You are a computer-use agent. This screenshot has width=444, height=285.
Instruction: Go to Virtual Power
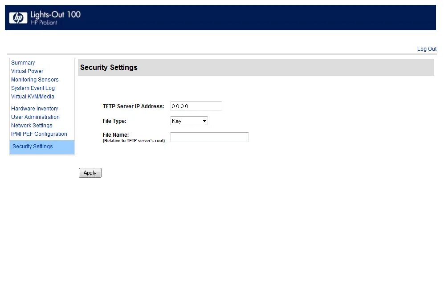[27, 71]
